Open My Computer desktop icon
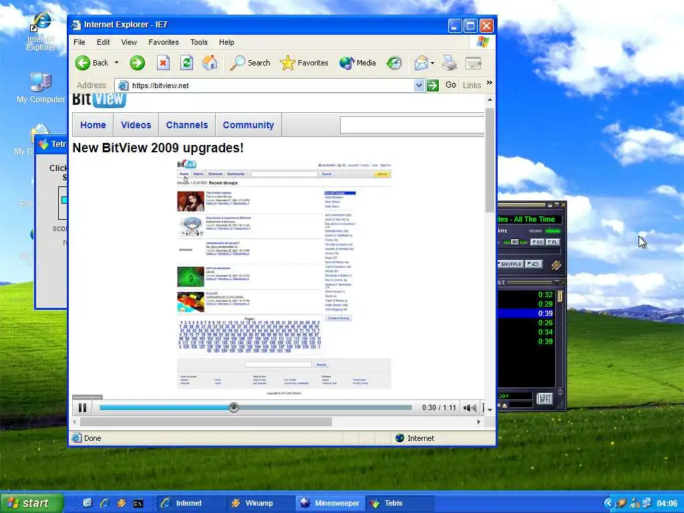The image size is (684, 513). point(41,89)
